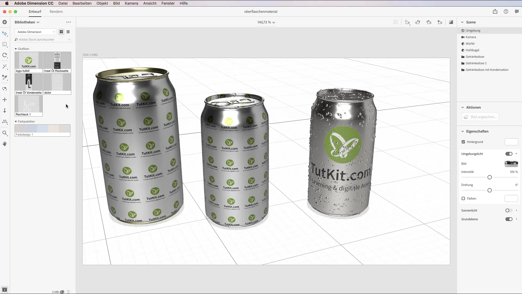This screenshot has width=522, height=294.
Task: Switch to the Entwurf tab
Action: [x=35, y=11]
